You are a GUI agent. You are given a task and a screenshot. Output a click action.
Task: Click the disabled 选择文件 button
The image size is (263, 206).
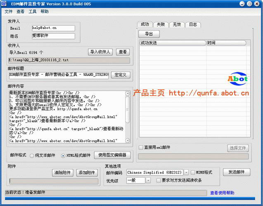[238, 148]
